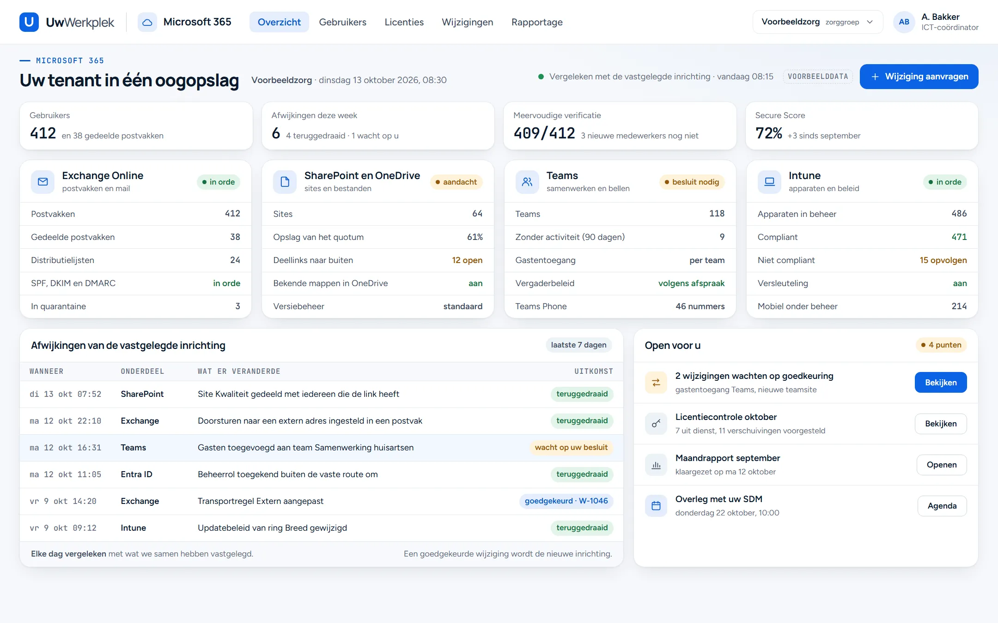This screenshot has height=623, width=998.
Task: Click the in orde badge on Intune
Action: [x=945, y=182]
